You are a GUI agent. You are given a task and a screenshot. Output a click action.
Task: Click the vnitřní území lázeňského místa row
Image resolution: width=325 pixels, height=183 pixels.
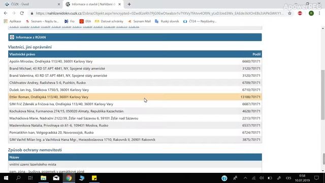click(135, 164)
